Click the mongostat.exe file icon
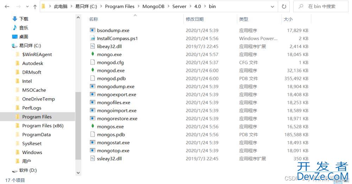 click(x=93, y=142)
